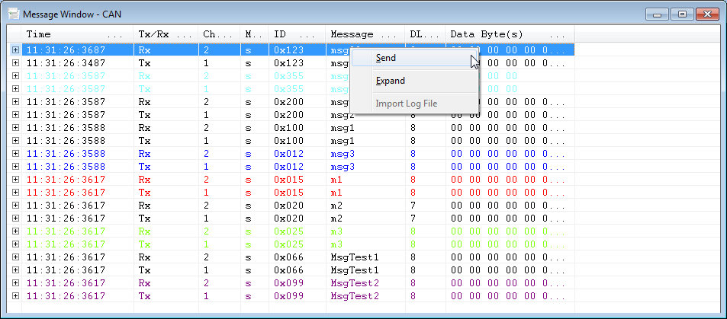Click message m1 in the red Tx row
Image resolution: width=727 pixels, height=319 pixels.
[336, 192]
